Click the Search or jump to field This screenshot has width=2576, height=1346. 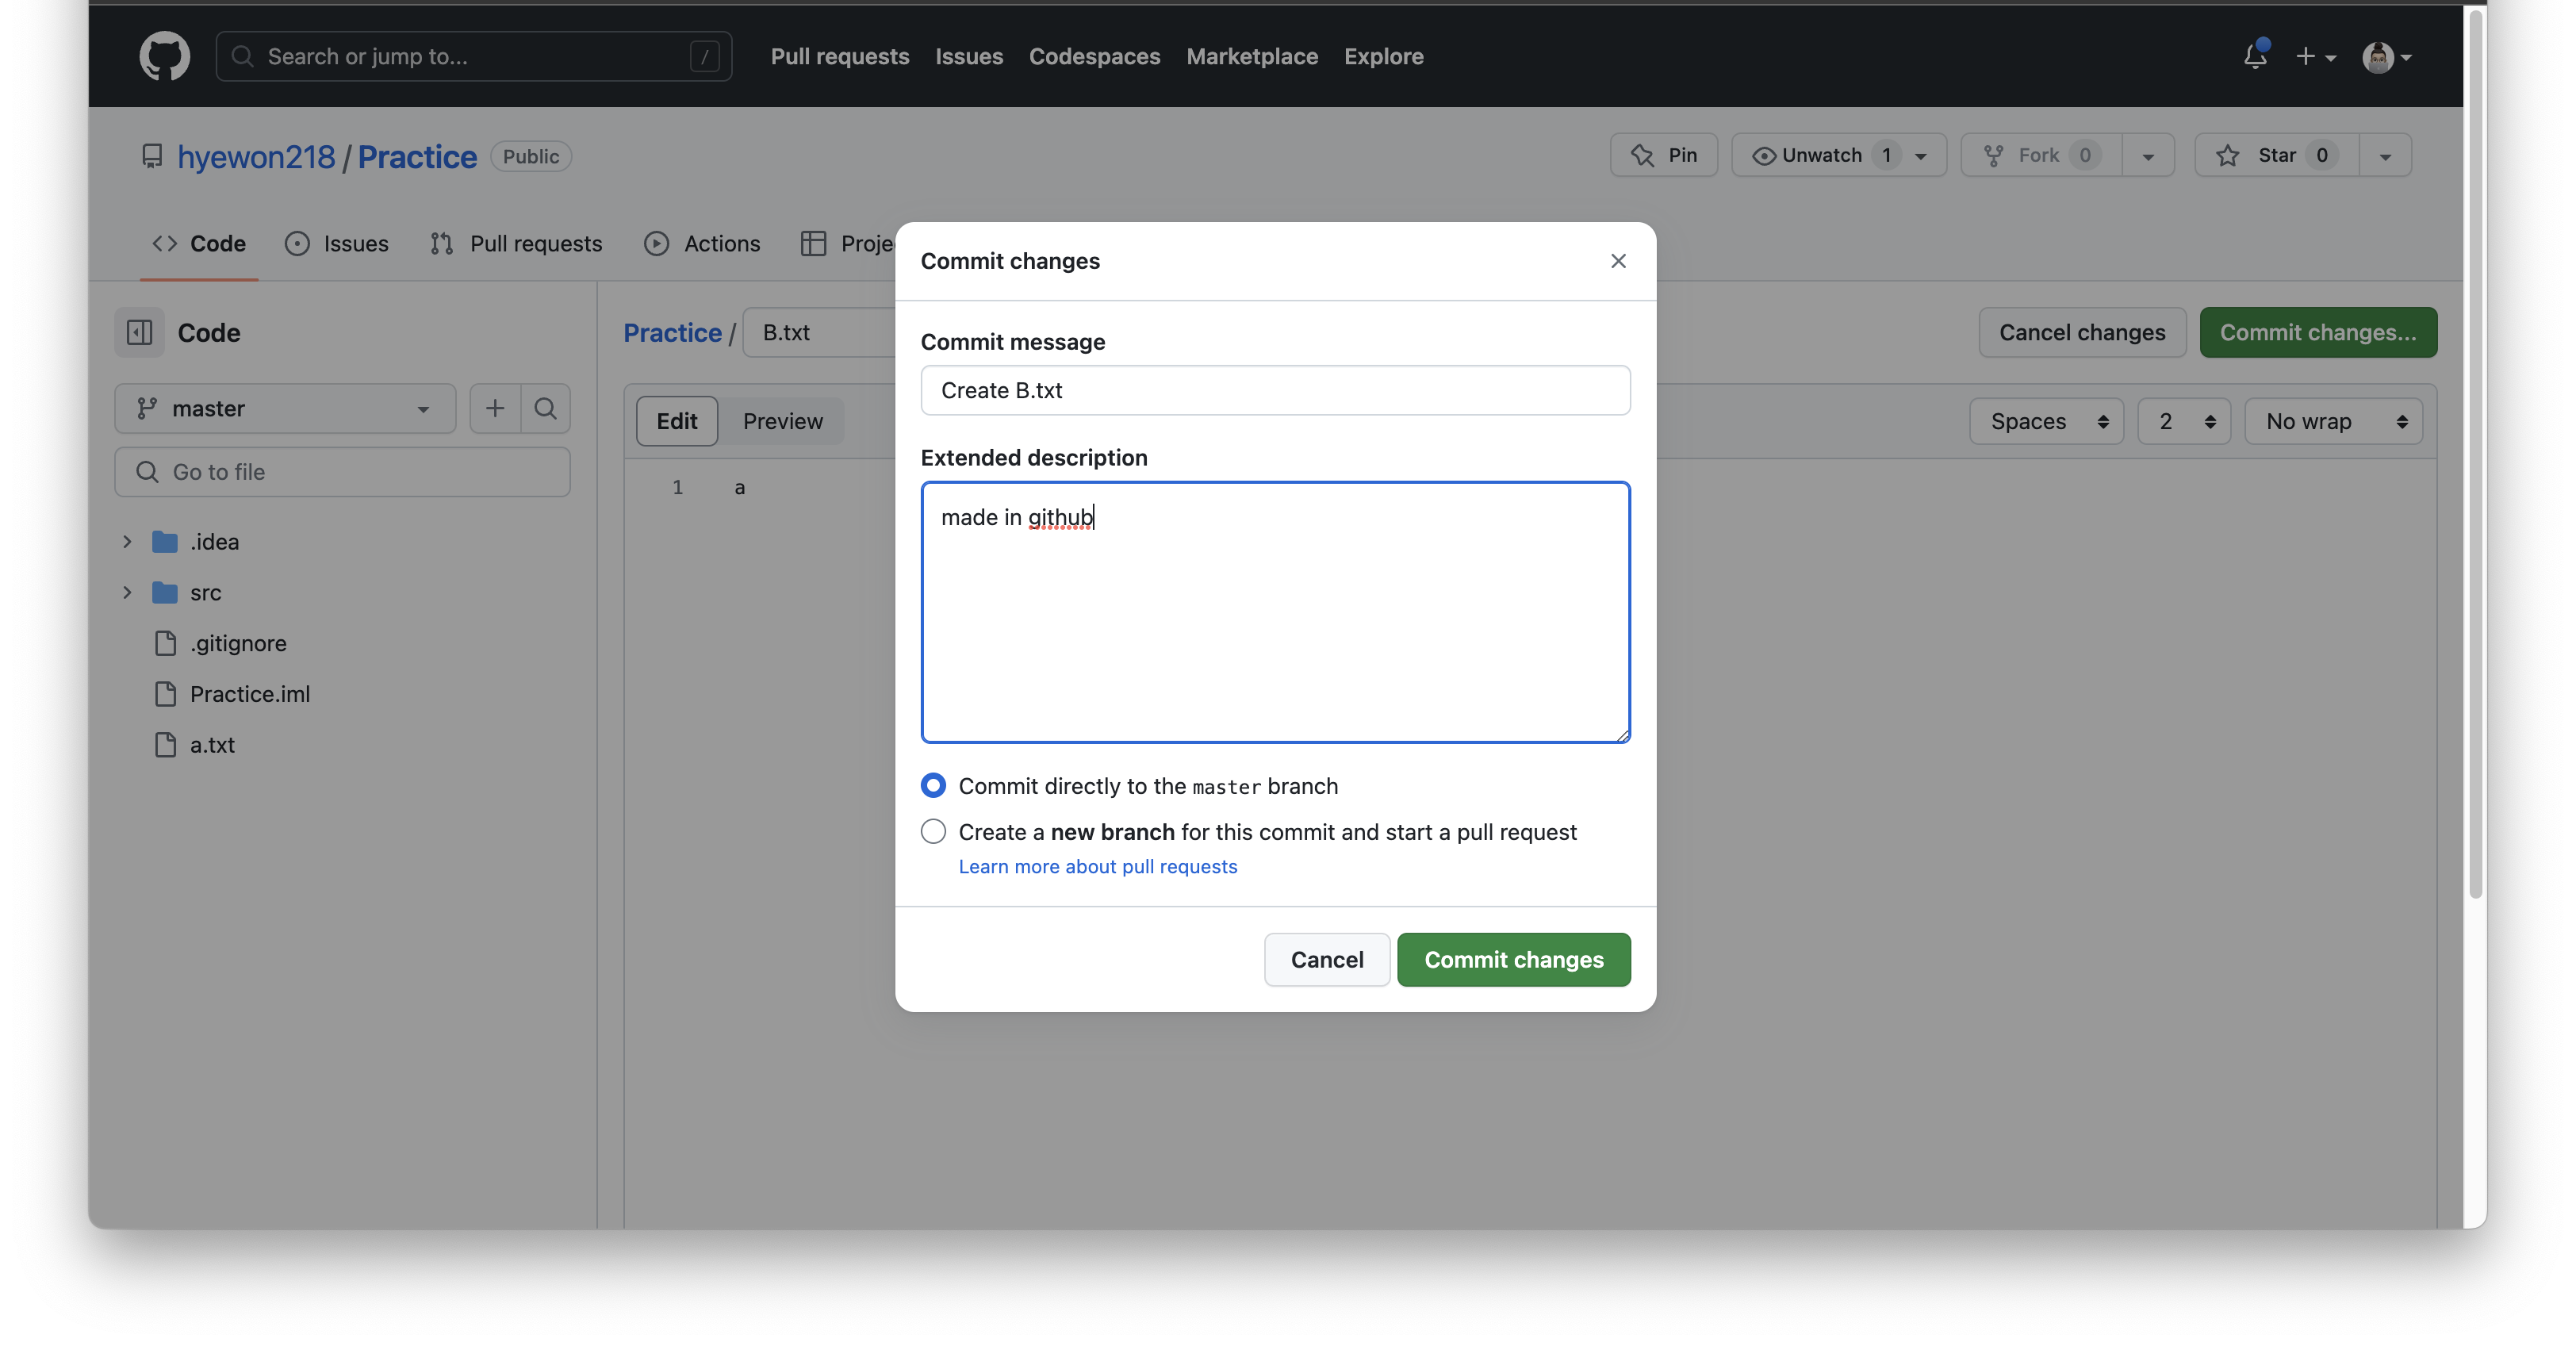point(474,57)
